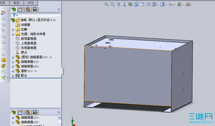215x126 pixels.
Task: Expand the (固定) 油箱基面<1> node
Action: tap(13, 57)
